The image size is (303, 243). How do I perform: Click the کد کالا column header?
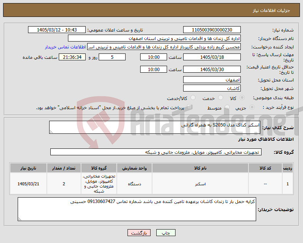pos(265,168)
